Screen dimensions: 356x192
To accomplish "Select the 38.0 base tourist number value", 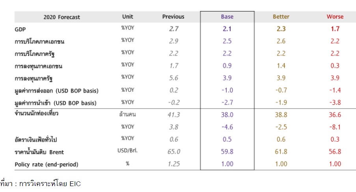I will 227,115.
